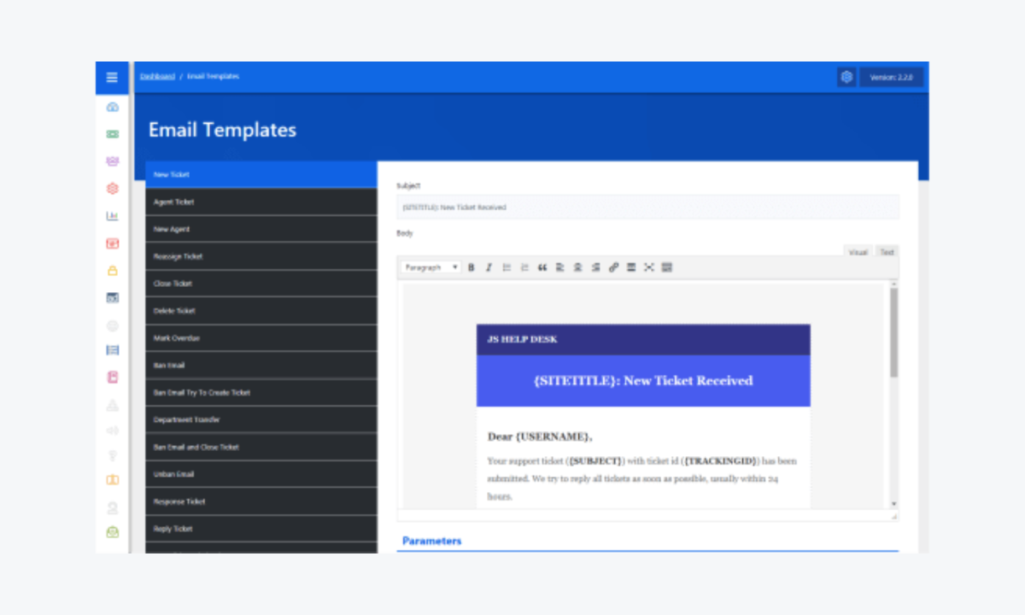Create a bulleted list in the editor

click(506, 266)
